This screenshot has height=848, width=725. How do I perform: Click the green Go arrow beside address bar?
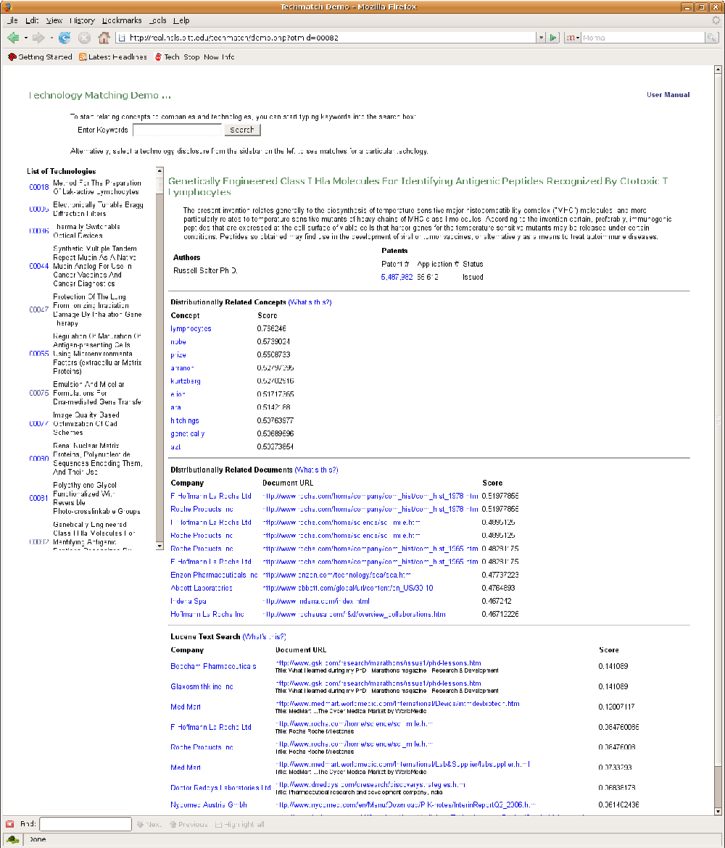click(553, 38)
